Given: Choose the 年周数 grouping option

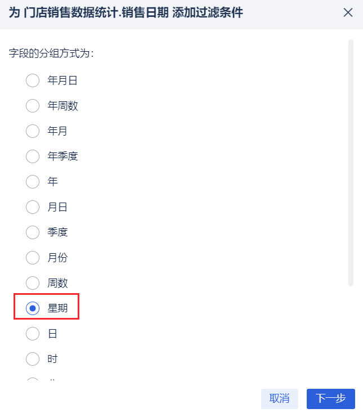Looking at the screenshot, I should 33,106.
